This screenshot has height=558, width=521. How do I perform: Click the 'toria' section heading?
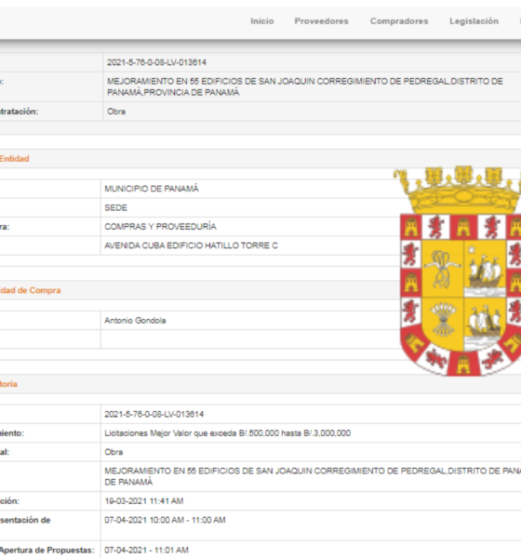point(8,384)
